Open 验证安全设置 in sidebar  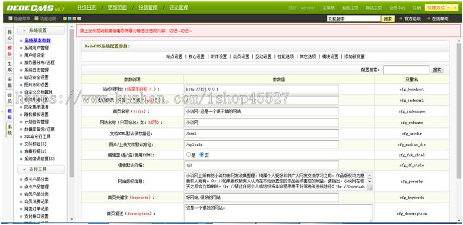[x=36, y=78]
